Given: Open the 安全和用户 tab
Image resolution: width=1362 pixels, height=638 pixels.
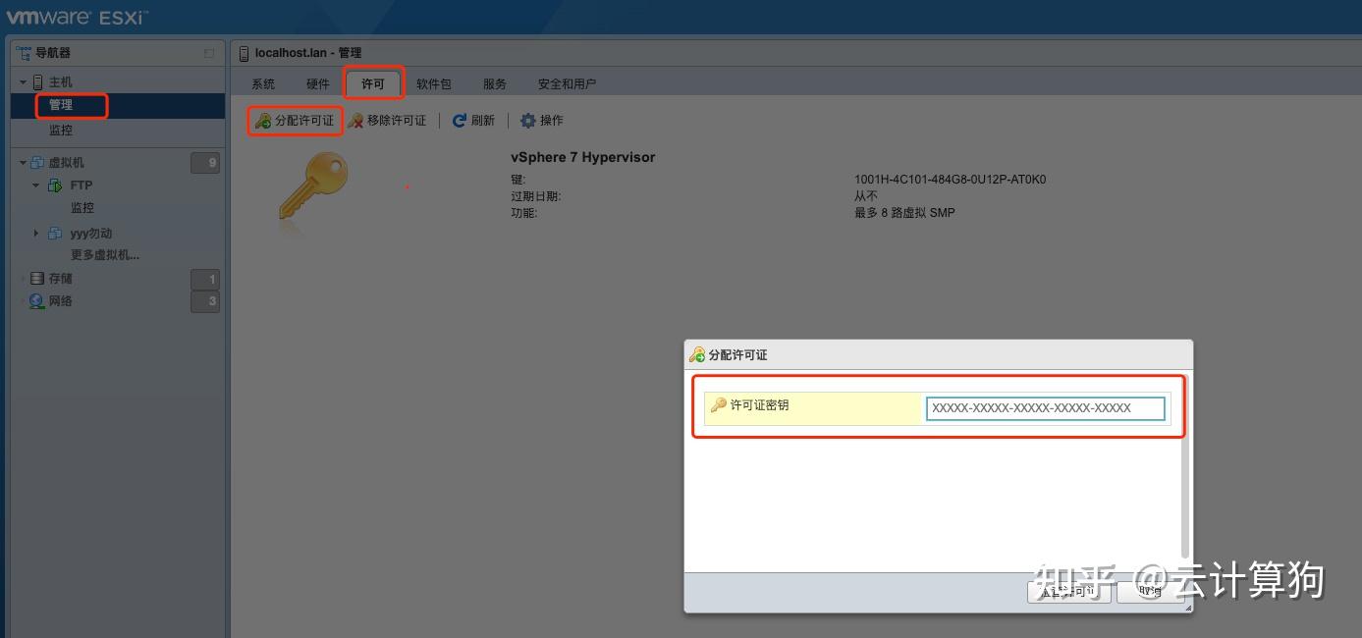Looking at the screenshot, I should [x=567, y=83].
